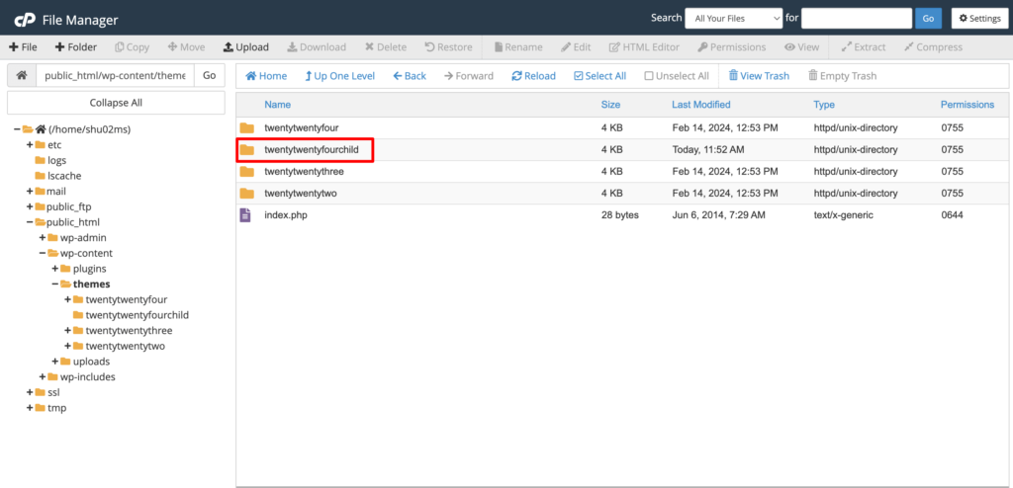Click the blue search Go button
Viewport: 1013px width, 488px height.
click(928, 18)
